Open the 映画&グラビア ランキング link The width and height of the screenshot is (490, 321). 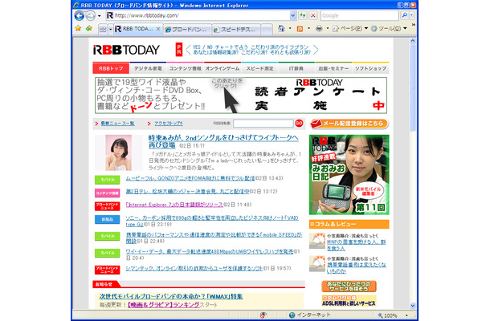[x=163, y=305]
